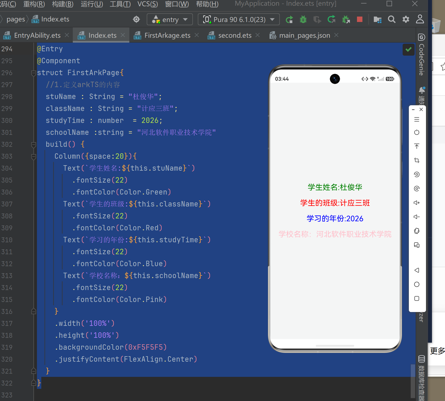Screen dimensions: 445x401
Task: Switch to the EntryAbility.ets tab
Action: click(37, 35)
